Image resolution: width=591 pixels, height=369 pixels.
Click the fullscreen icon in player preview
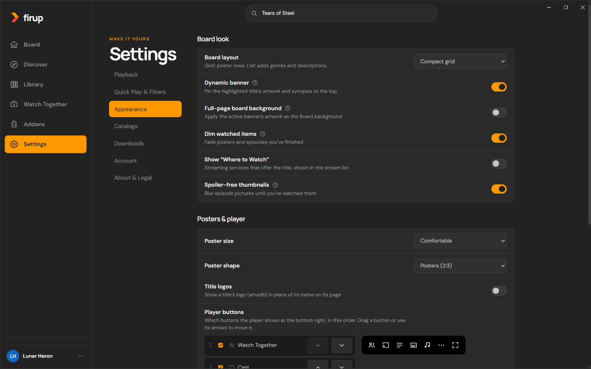click(455, 345)
